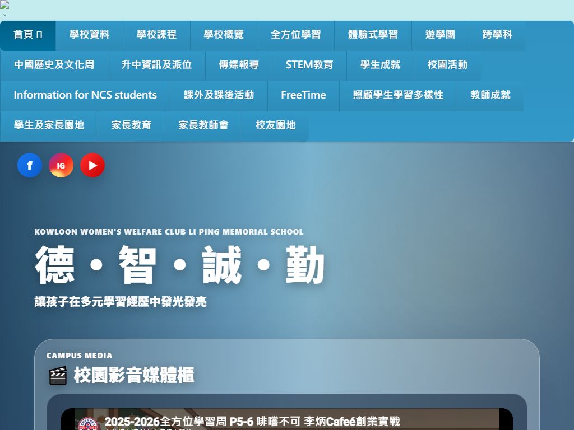Open Information for NCS students
Screen dimensions: 574x430
pyautogui.click(x=85, y=96)
